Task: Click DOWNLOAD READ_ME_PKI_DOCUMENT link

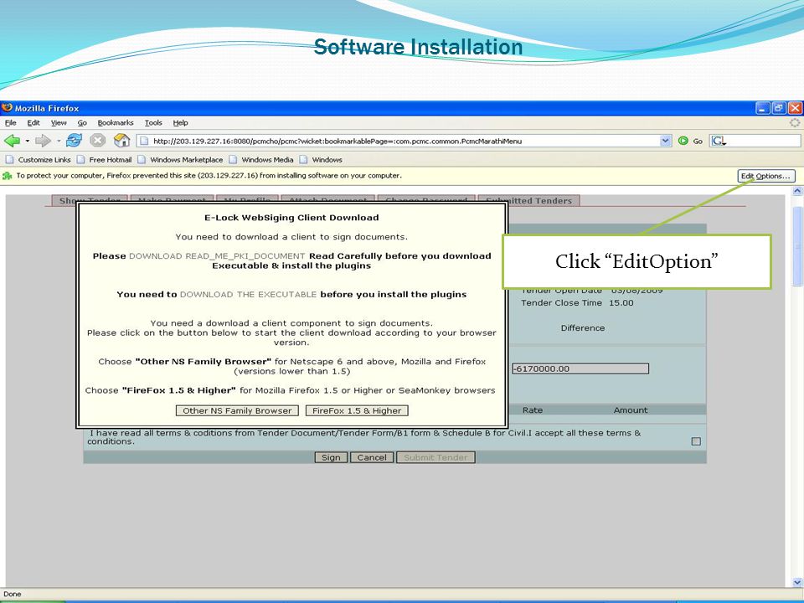Action: (x=217, y=256)
